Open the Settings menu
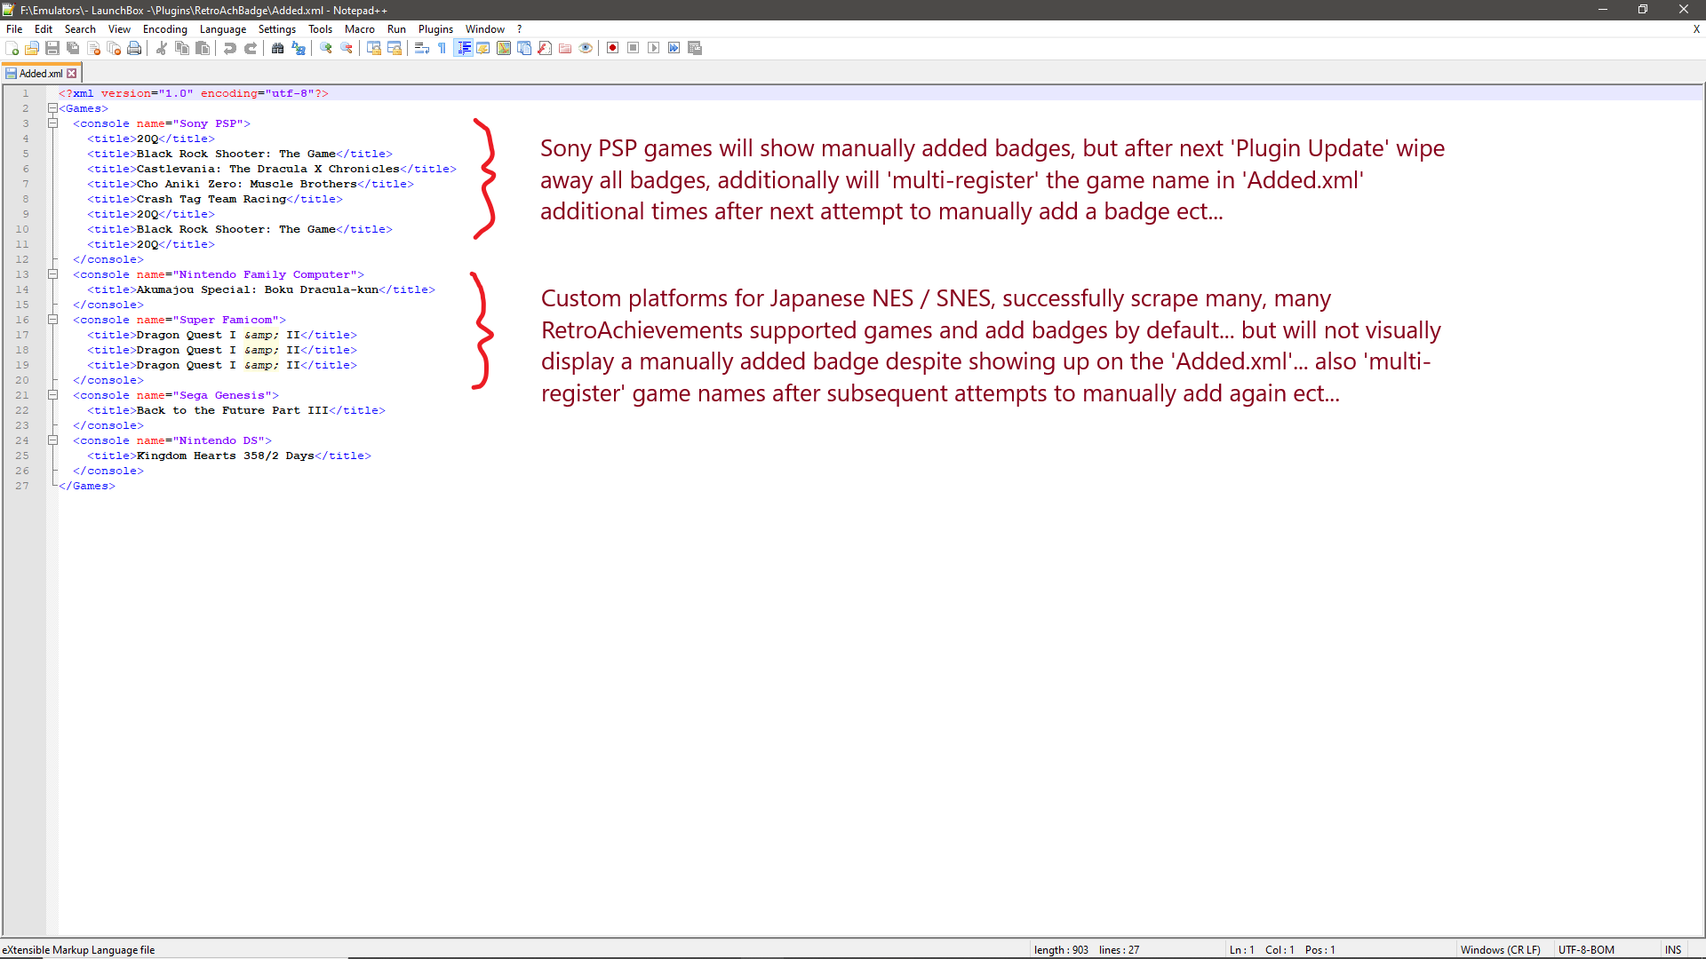This screenshot has width=1706, height=959. pyautogui.click(x=277, y=29)
